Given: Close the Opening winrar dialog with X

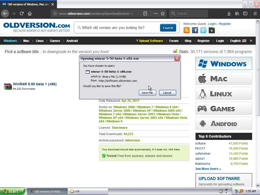Looking at the screenshot, I should click(177, 58).
